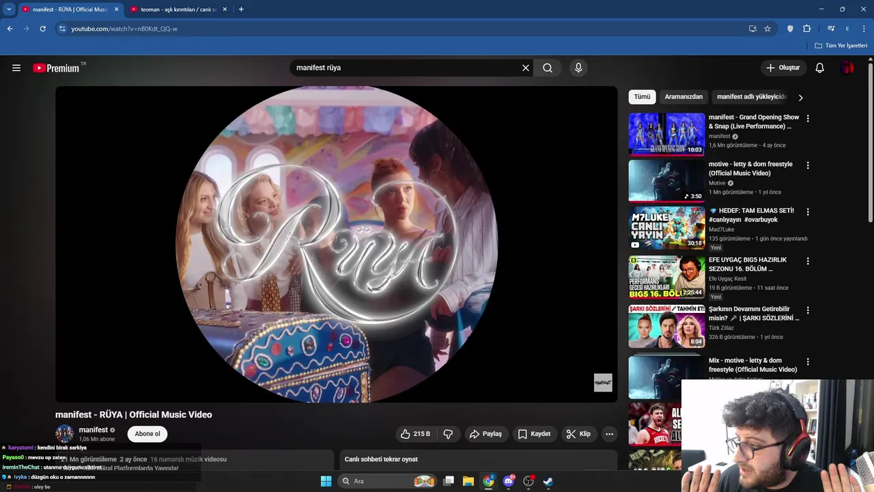Open the shield extension icon

point(790,29)
